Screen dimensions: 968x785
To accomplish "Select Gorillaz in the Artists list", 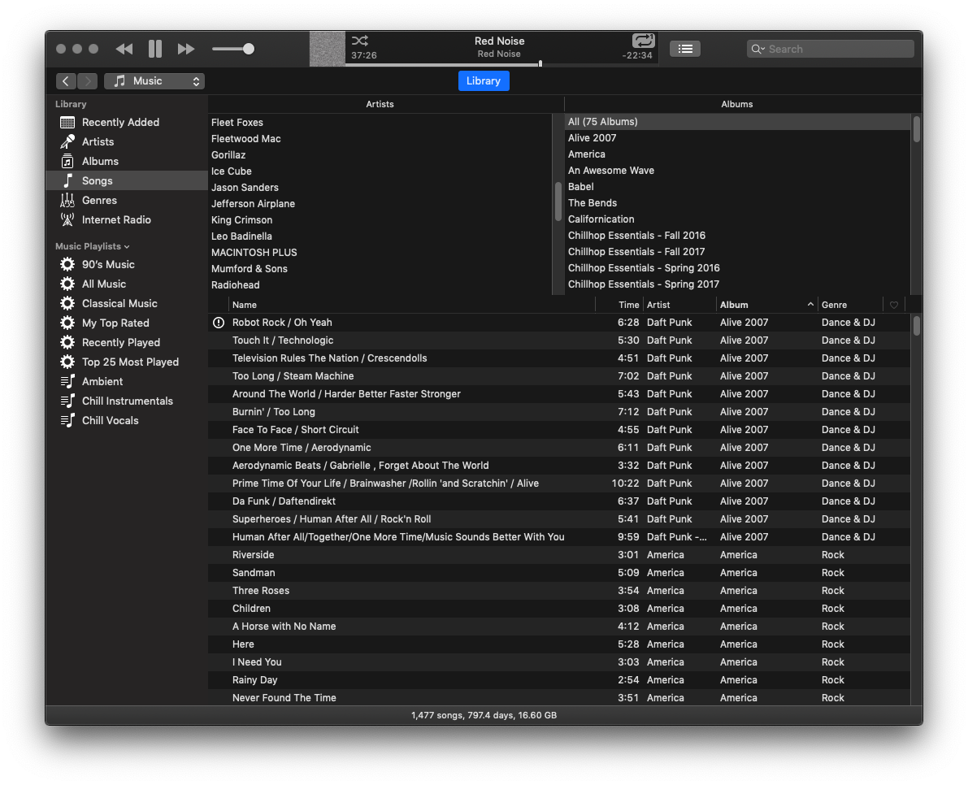I will click(x=380, y=155).
